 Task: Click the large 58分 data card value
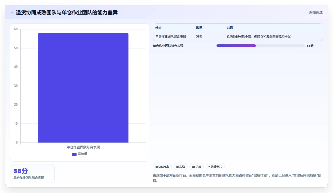(x=21, y=171)
